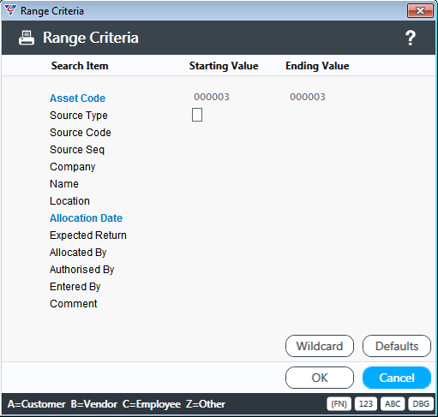Select the Source Code label
Image resolution: width=438 pixels, height=417 pixels.
[81, 133]
